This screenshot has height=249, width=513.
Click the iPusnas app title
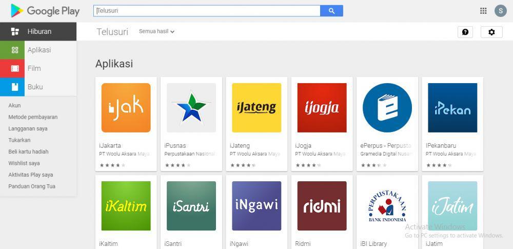pos(175,145)
